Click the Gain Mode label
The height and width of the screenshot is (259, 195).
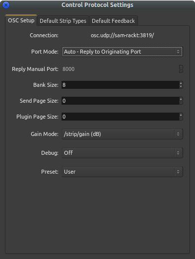pos(45,134)
